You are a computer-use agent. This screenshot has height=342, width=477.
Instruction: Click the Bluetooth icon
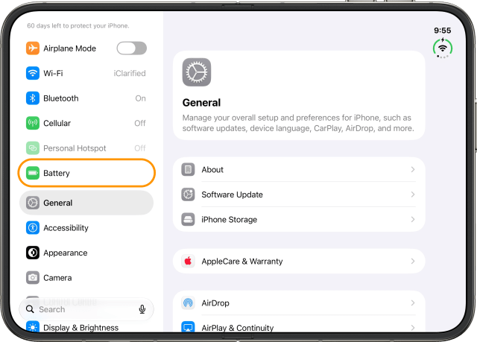pyautogui.click(x=33, y=98)
